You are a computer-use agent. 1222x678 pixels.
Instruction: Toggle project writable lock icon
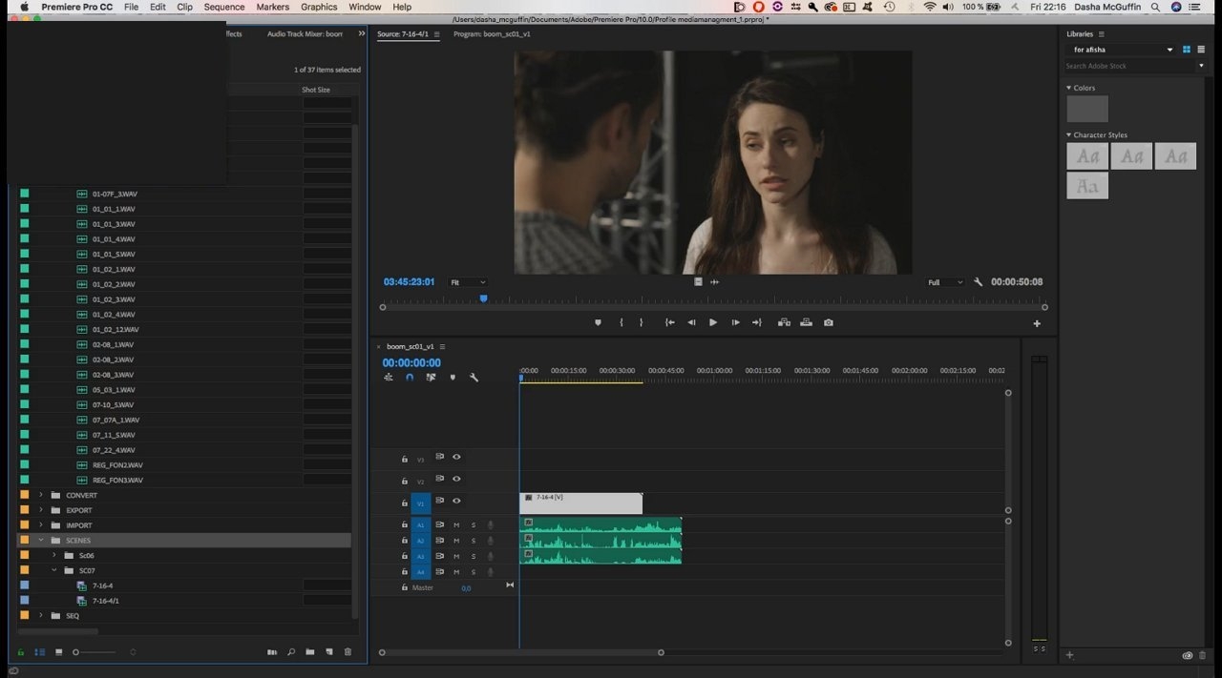pyautogui.click(x=21, y=652)
